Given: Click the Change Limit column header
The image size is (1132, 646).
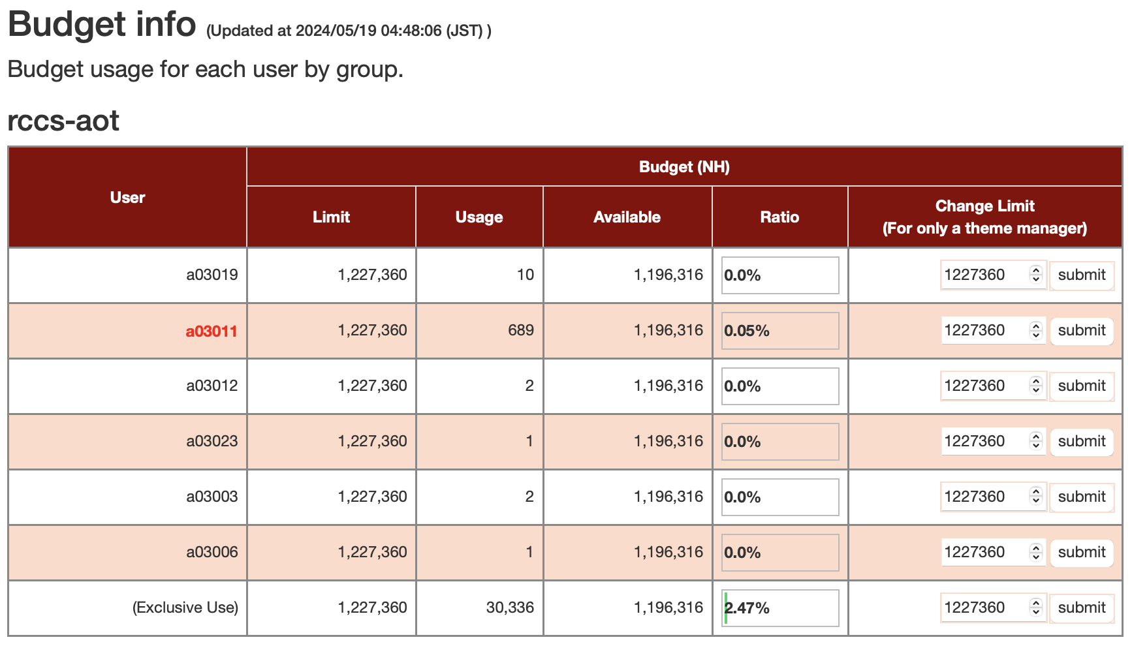Looking at the screenshot, I should point(984,217).
